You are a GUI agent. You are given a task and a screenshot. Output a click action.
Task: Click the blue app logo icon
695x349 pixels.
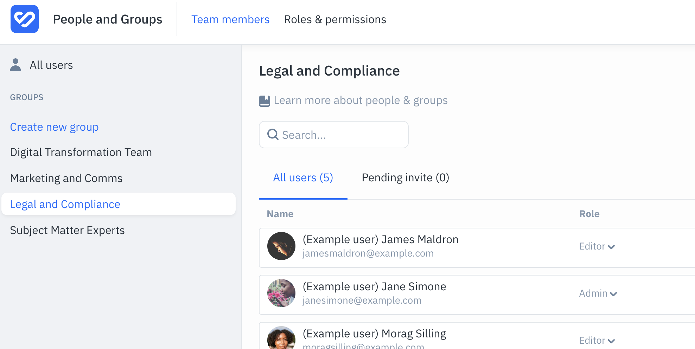(x=25, y=19)
